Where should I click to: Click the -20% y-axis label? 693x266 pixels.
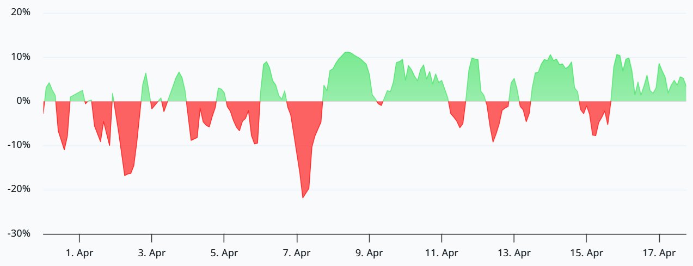coord(19,189)
